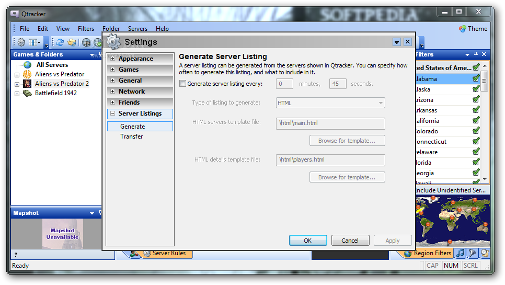Click the Settings dialog gear icon
The height and width of the screenshot is (285, 505).
[x=113, y=42]
